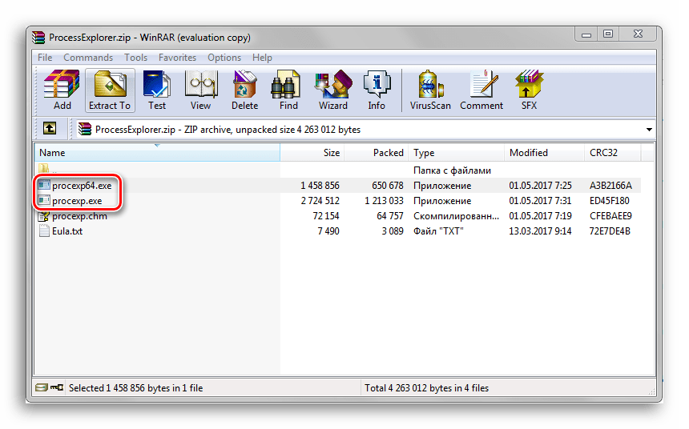Sort by Modified column header

(x=544, y=153)
